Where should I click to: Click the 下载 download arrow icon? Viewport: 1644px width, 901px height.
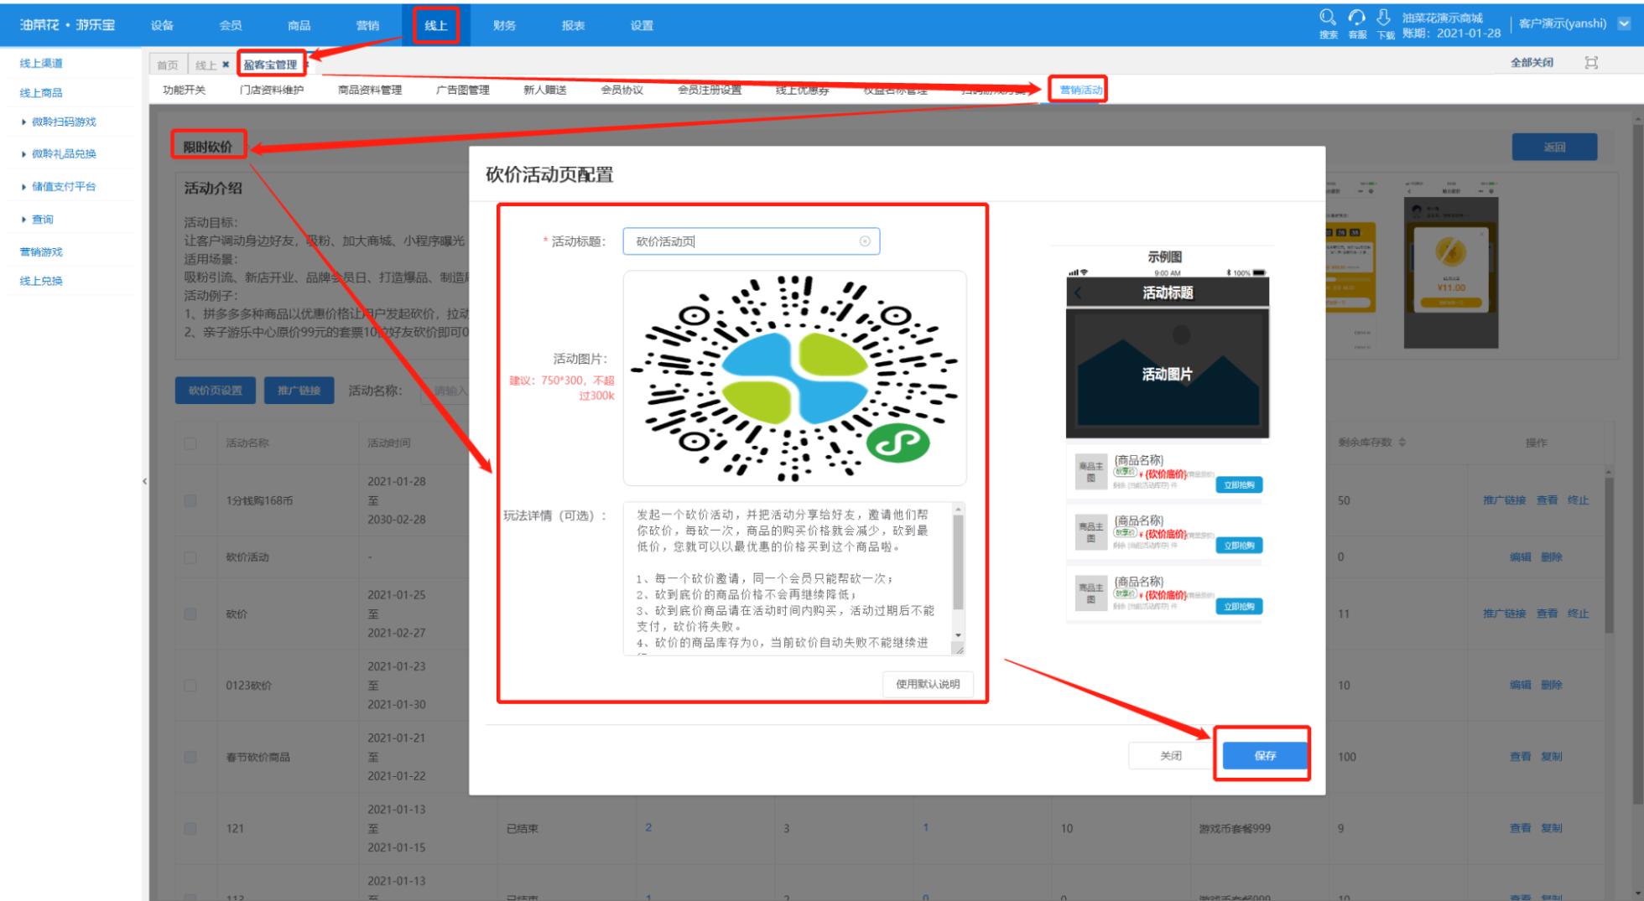[x=1385, y=18]
